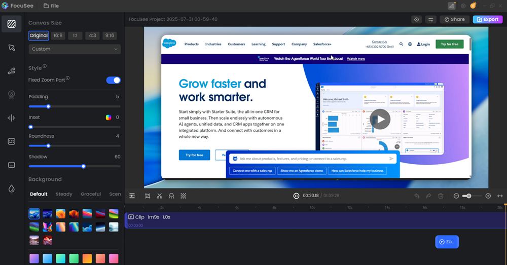Switch to the Steady background tab
Screen dimensions: 507x265
click(64, 194)
